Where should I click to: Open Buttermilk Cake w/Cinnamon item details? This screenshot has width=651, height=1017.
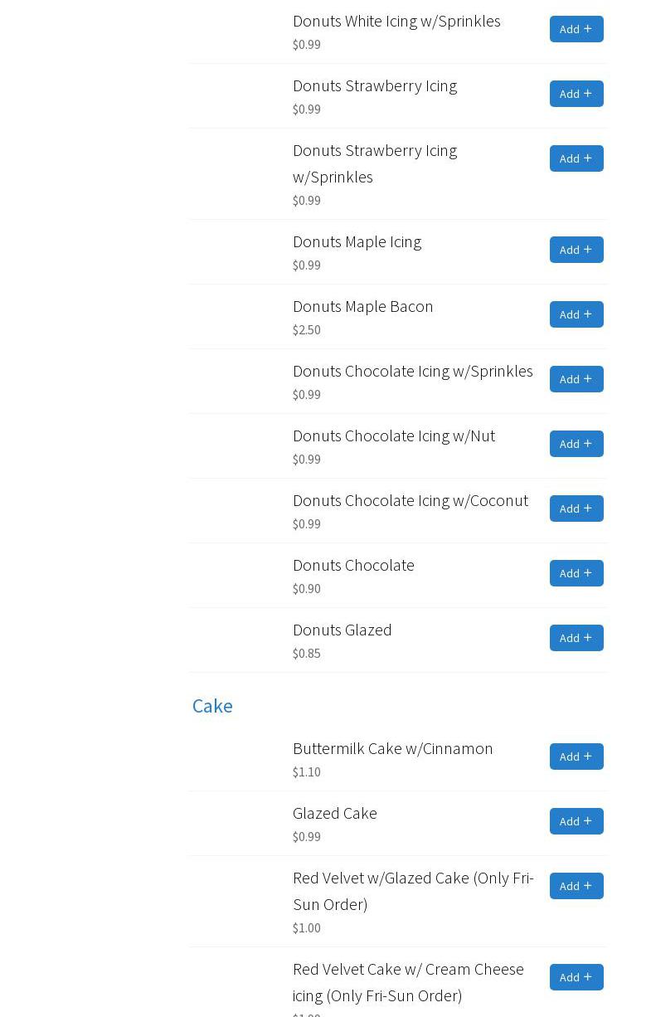pos(392,748)
